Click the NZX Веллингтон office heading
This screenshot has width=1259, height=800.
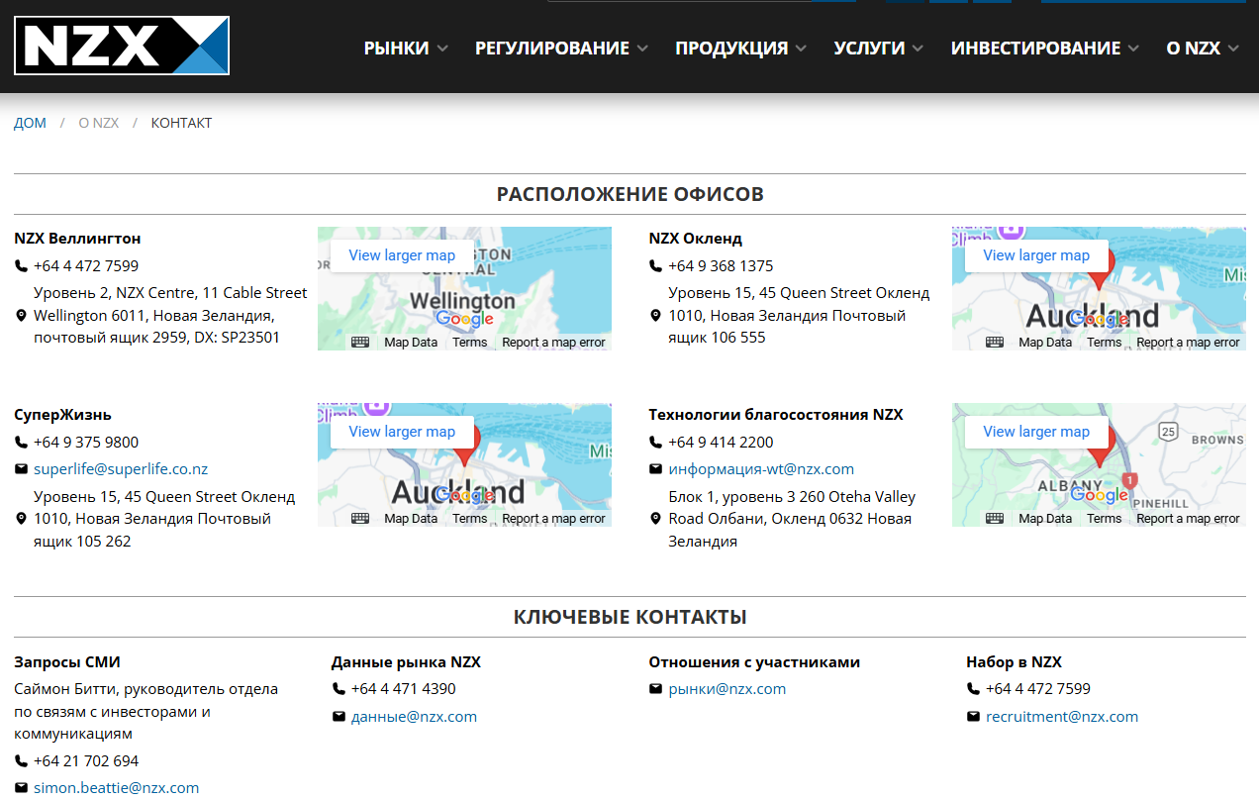click(x=77, y=239)
